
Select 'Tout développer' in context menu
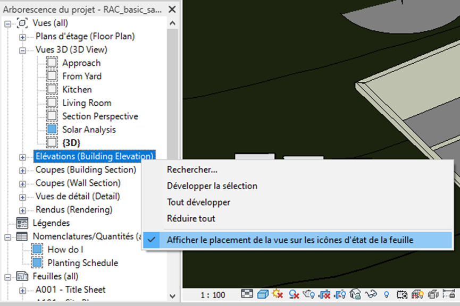click(198, 202)
